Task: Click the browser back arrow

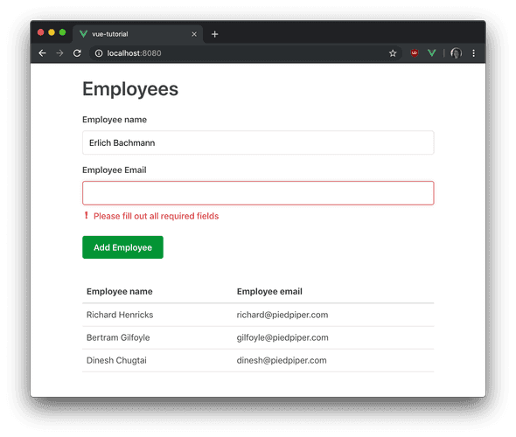Action: (42, 53)
